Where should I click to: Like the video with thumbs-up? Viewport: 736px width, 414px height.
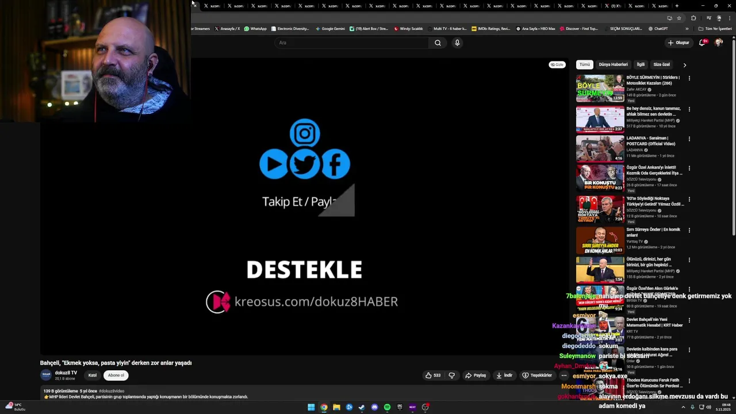(433, 375)
